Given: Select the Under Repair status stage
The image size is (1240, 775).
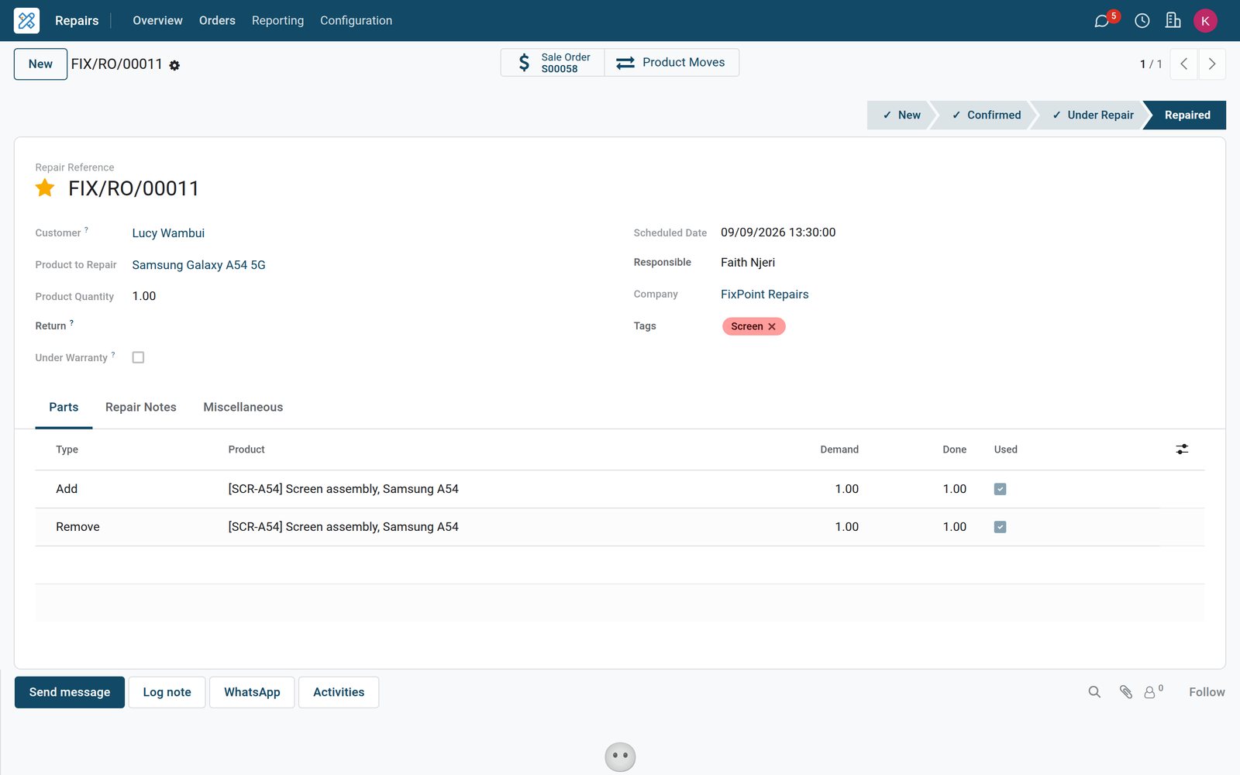Looking at the screenshot, I should click(x=1092, y=115).
